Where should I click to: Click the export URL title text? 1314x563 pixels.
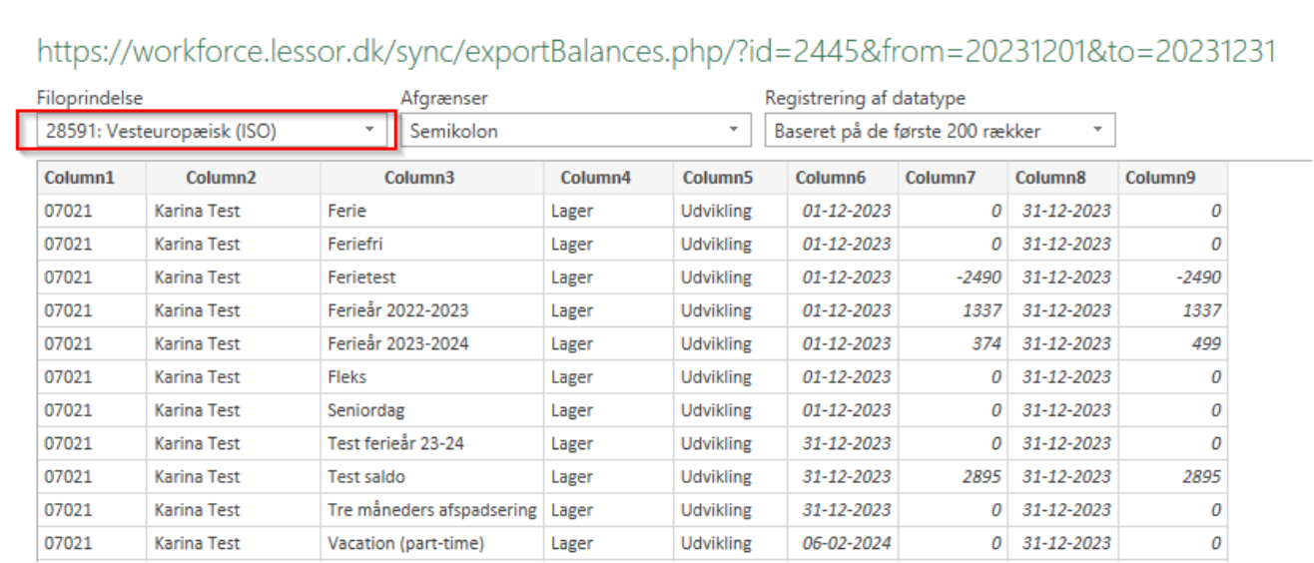[656, 52]
